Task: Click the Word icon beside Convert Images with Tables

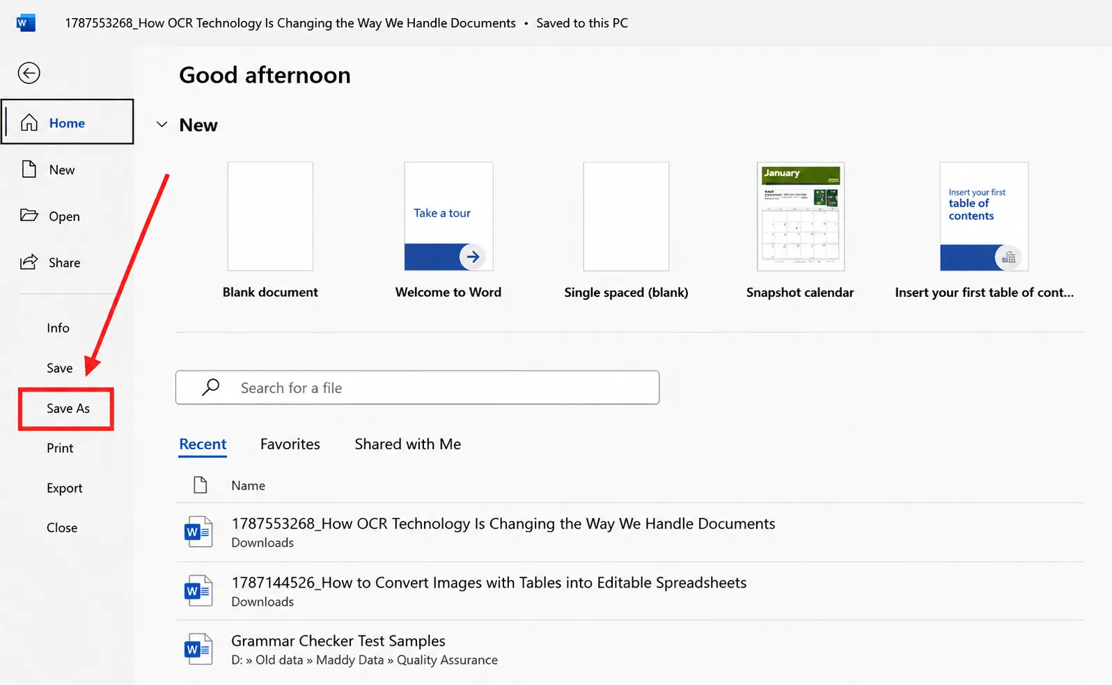Action: click(x=198, y=591)
